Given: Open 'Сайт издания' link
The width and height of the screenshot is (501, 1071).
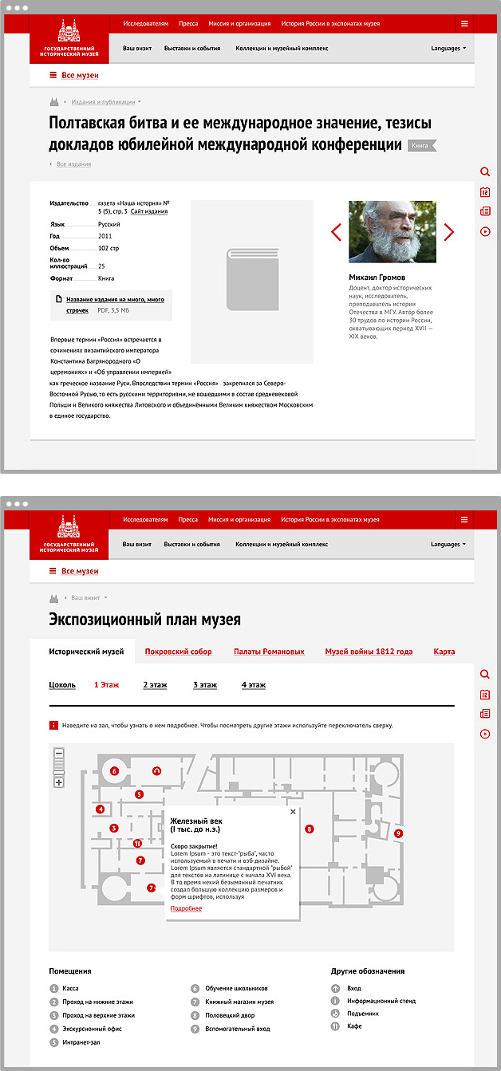Looking at the screenshot, I should click(149, 212).
